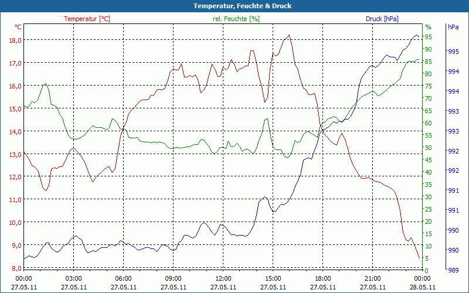The width and height of the screenshot is (469, 293).
Task: Click the green '45' humidity axis value
Action: point(429,160)
